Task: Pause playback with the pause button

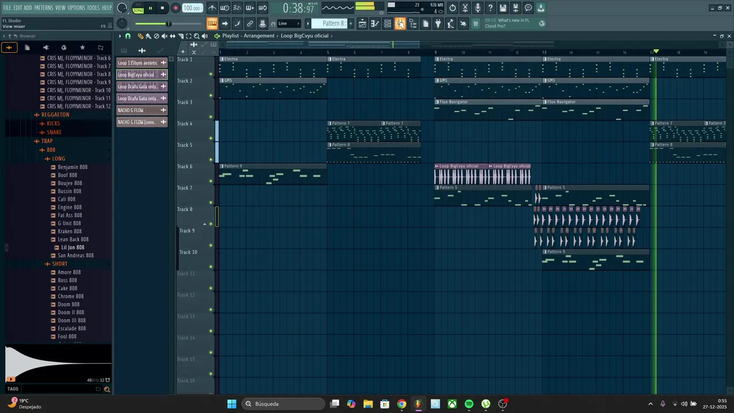Action: (150, 8)
